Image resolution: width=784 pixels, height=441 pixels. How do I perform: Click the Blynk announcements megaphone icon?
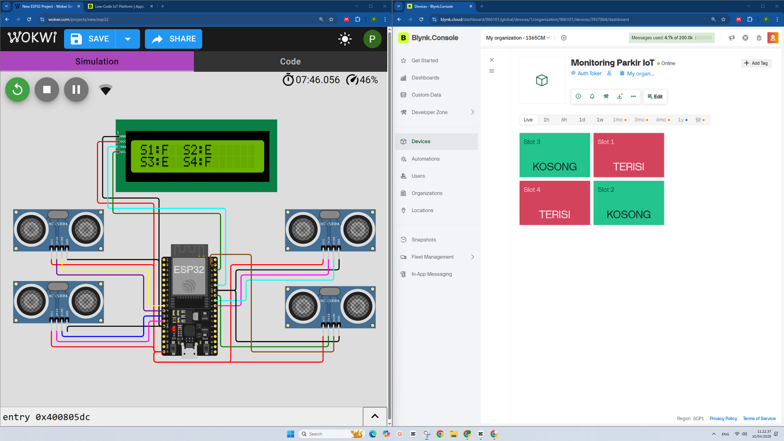(x=732, y=38)
